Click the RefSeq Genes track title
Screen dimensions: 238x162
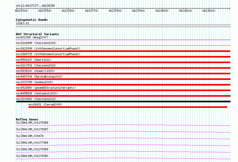[27, 119]
